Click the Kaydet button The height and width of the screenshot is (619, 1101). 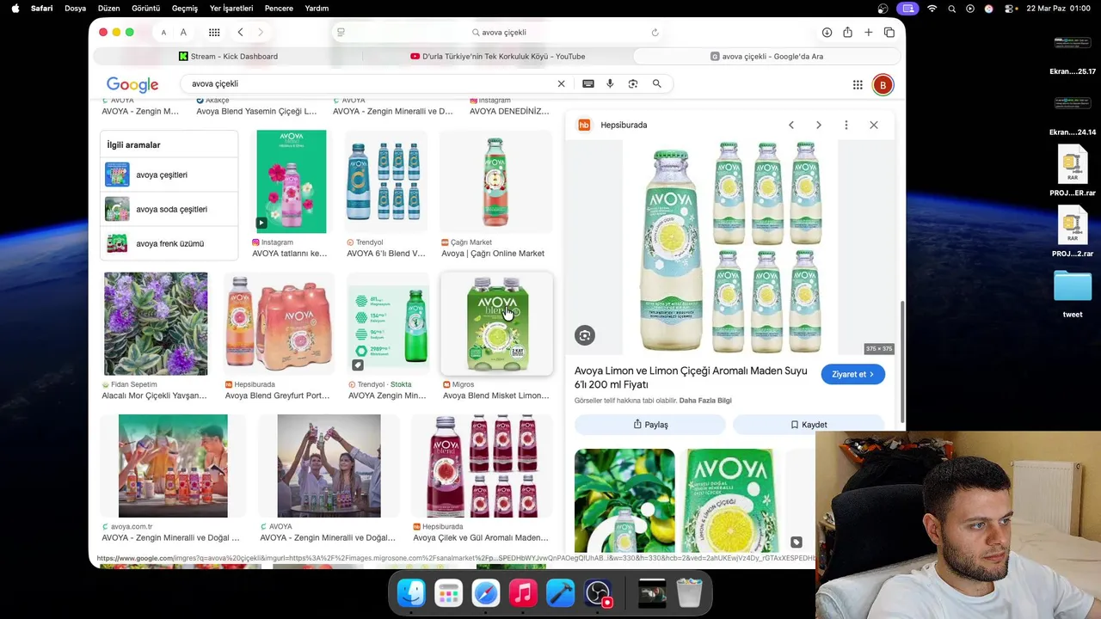[x=809, y=425]
